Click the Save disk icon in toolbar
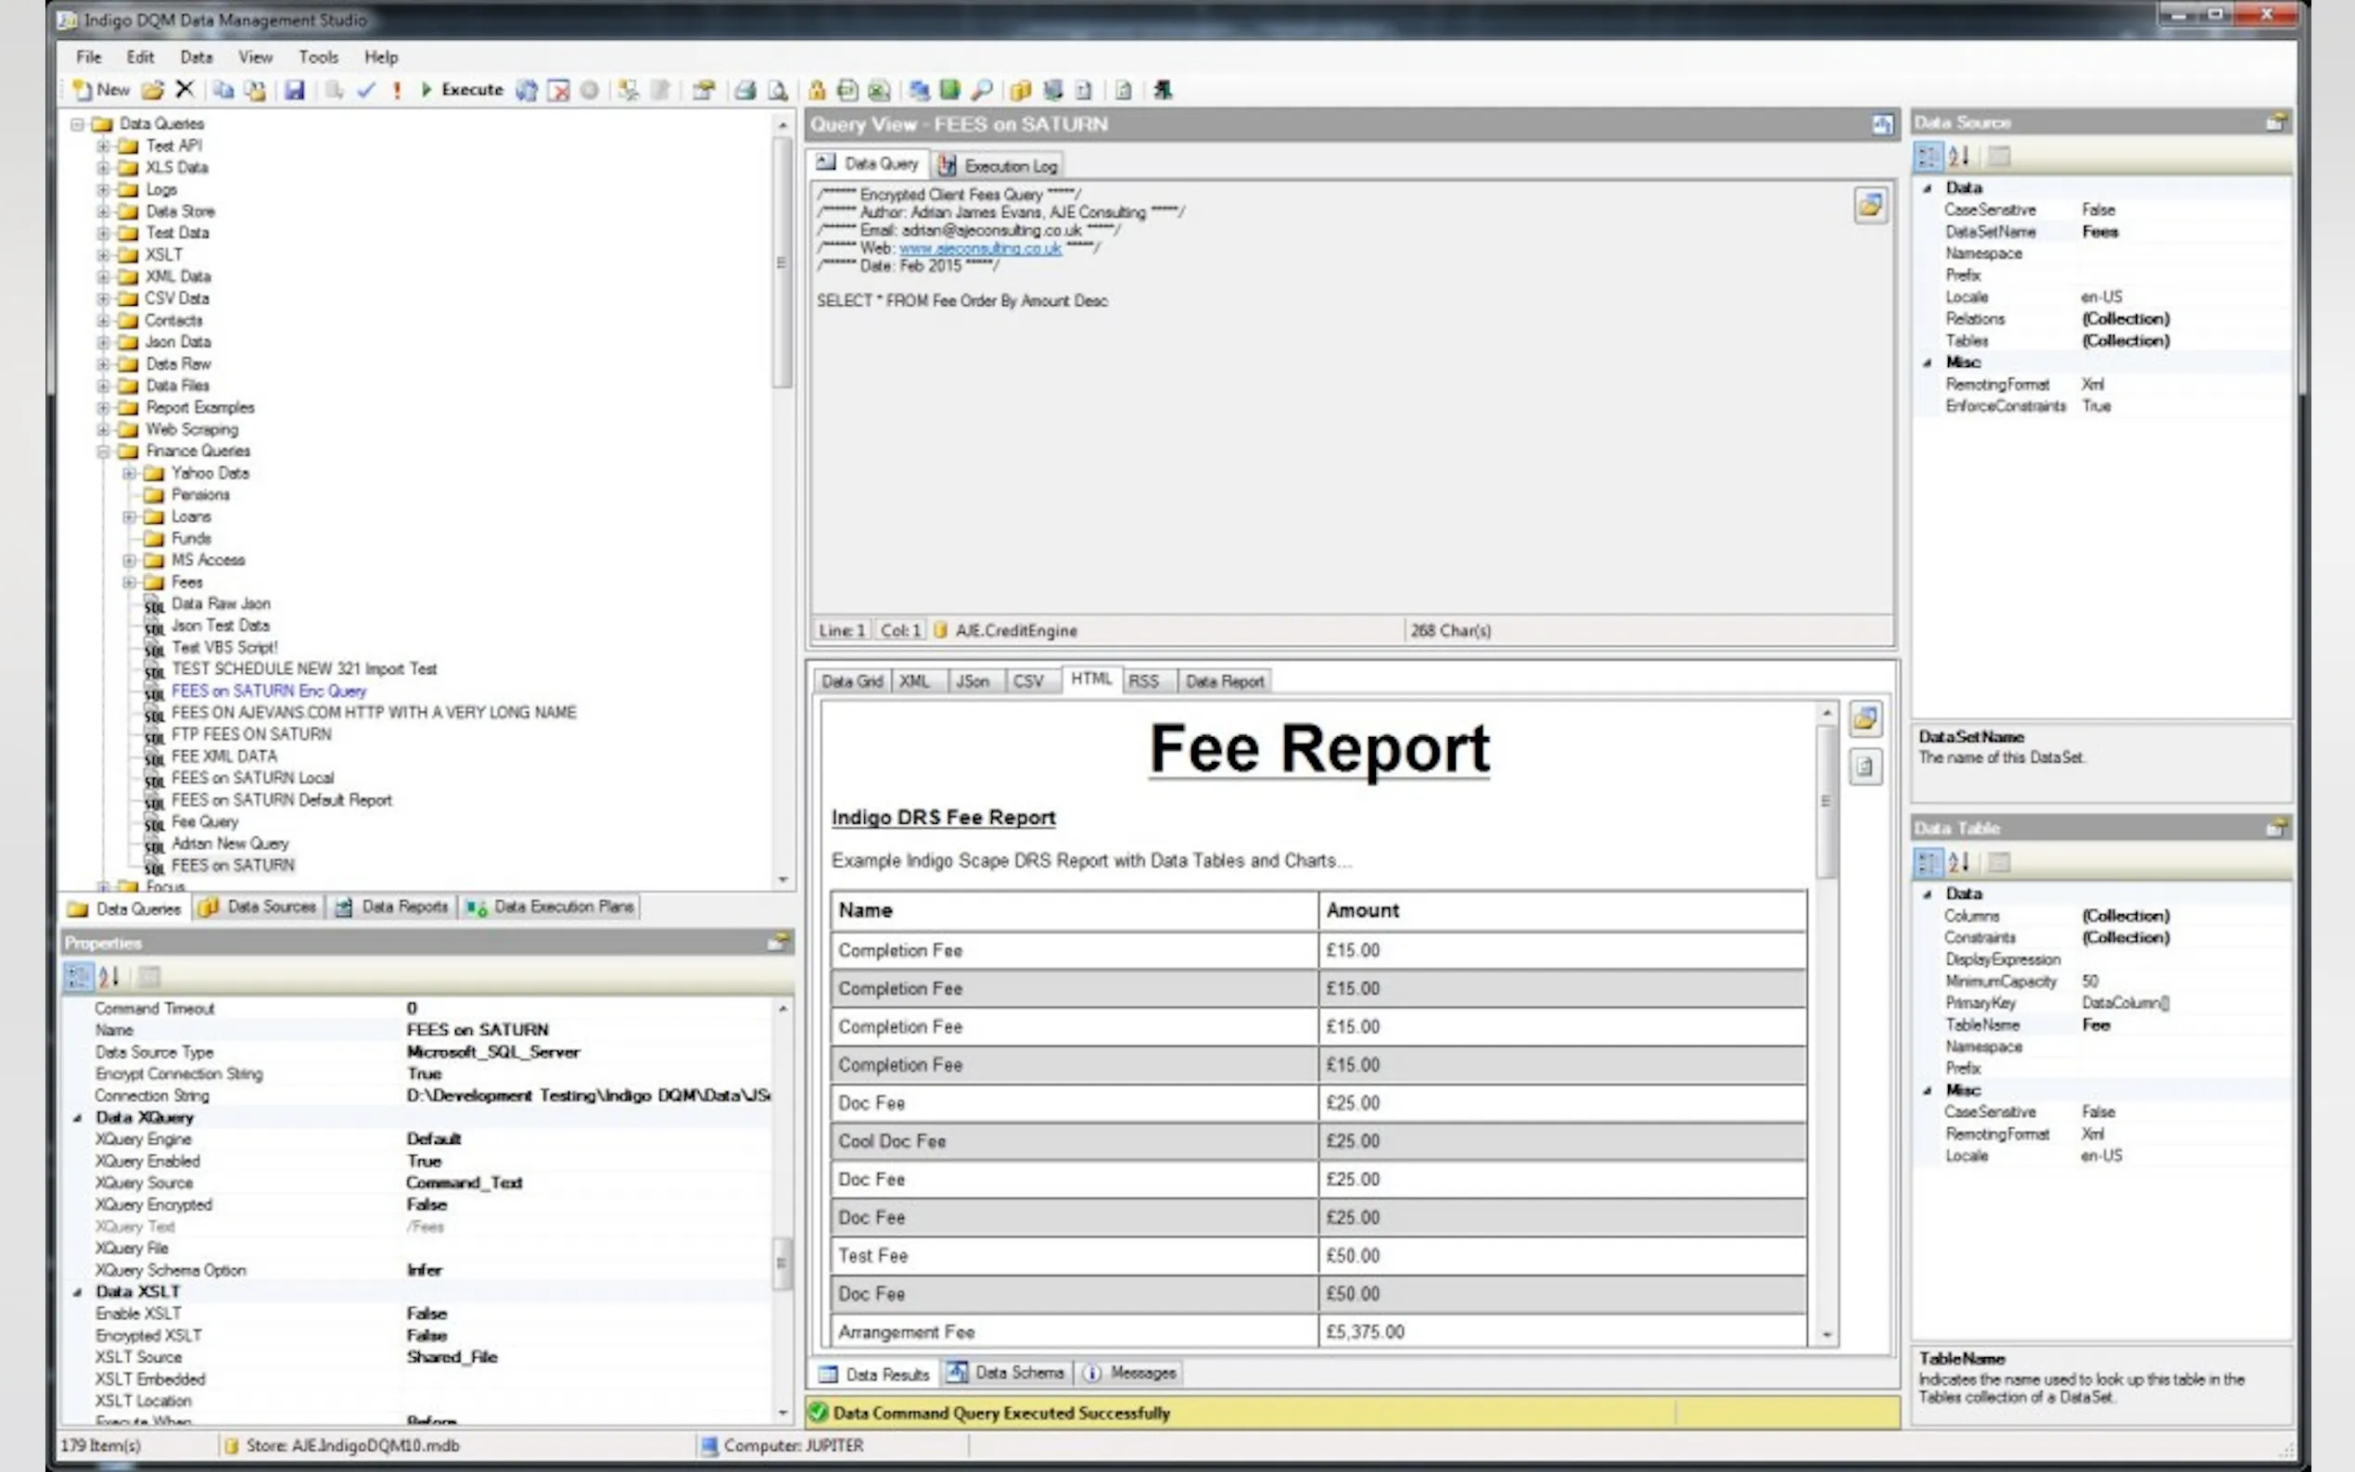The width and height of the screenshot is (2355, 1472). click(x=294, y=91)
